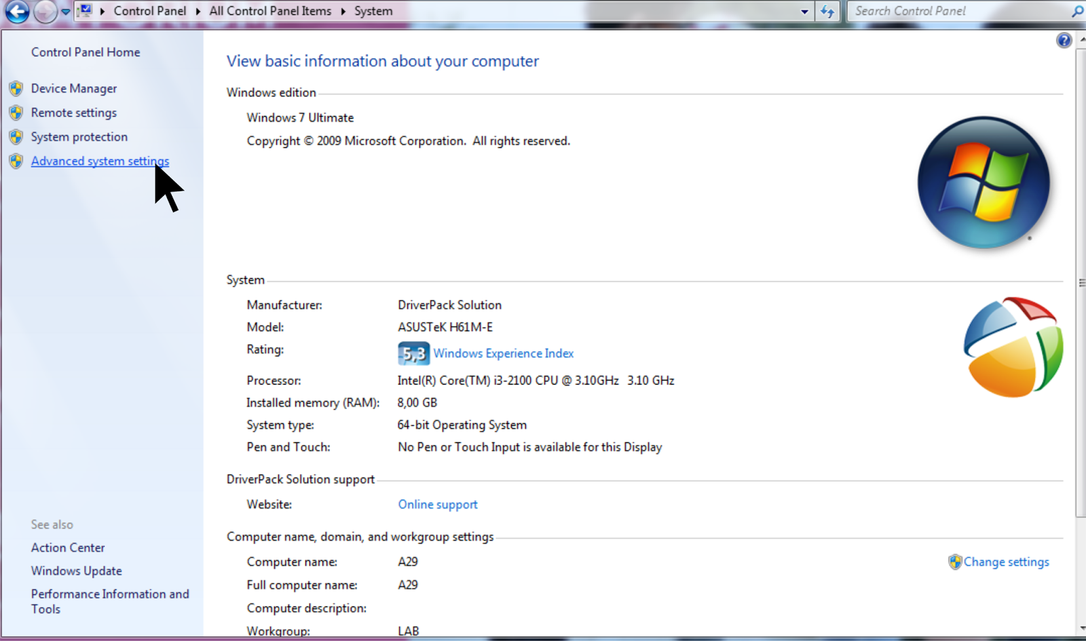The width and height of the screenshot is (1086, 641).
Task: Expand the breadcrumb arrow before System
Action: point(343,11)
